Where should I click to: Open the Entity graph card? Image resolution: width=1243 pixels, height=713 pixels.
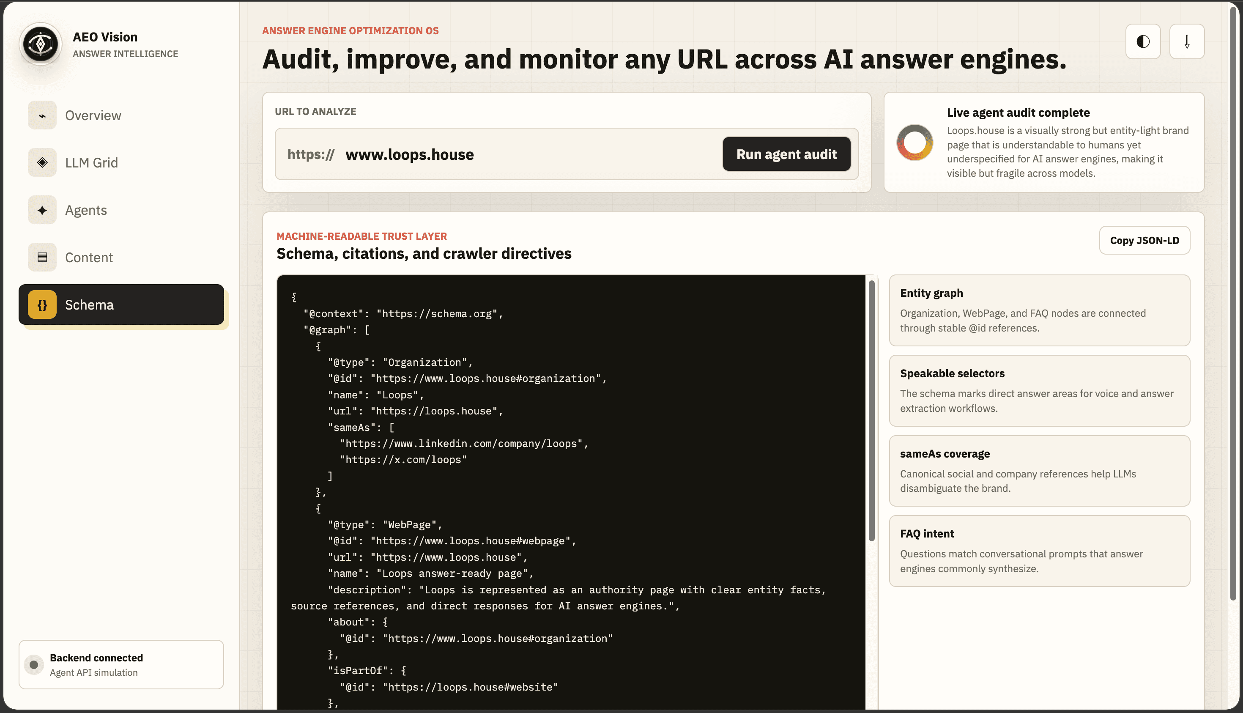1039,310
